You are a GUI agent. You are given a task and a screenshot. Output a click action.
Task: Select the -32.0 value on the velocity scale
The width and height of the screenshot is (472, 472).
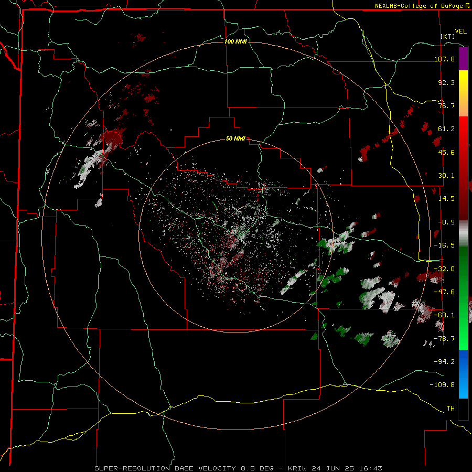(x=444, y=269)
